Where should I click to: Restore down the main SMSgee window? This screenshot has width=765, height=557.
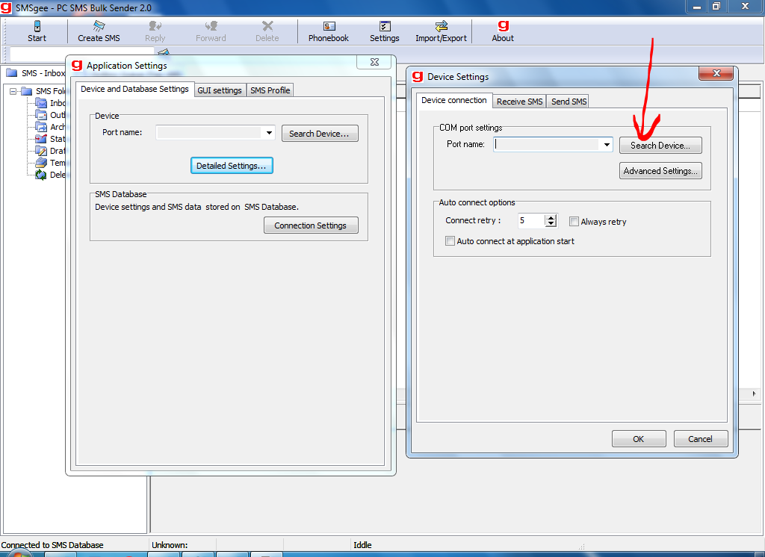pos(716,6)
